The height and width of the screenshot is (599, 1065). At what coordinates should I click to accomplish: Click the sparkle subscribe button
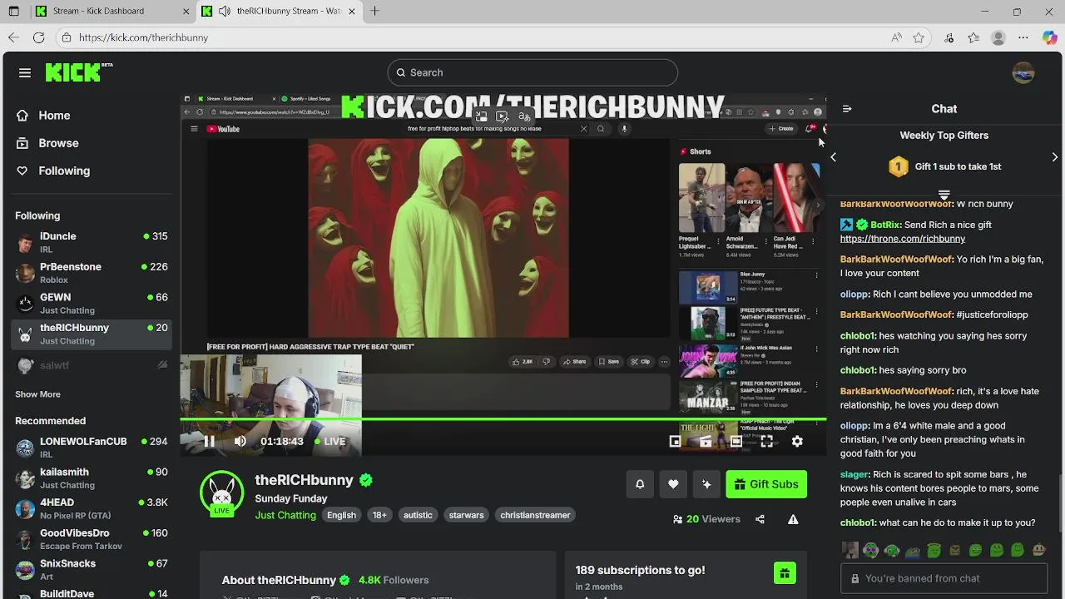point(706,484)
